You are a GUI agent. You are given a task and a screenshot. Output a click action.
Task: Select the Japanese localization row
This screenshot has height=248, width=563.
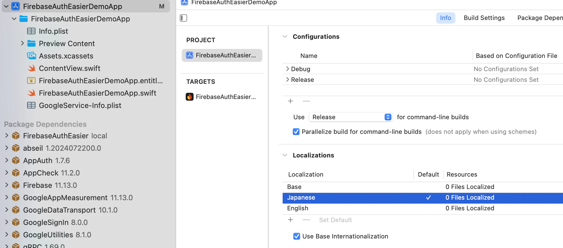[x=423, y=198]
